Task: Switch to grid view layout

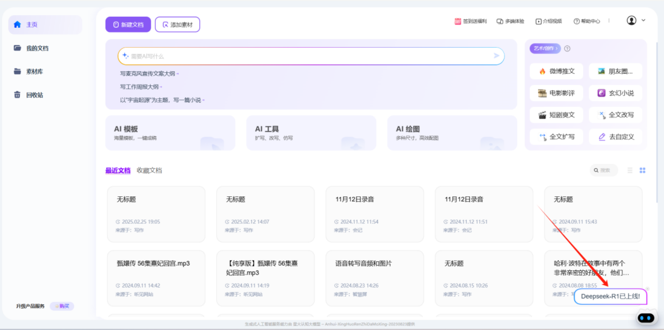Action: [642, 170]
